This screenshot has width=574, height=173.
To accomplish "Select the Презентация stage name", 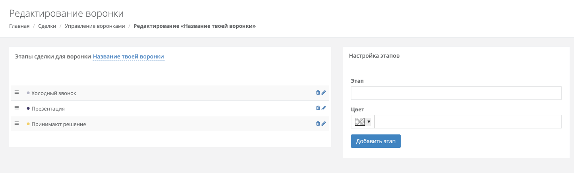I will pos(48,109).
